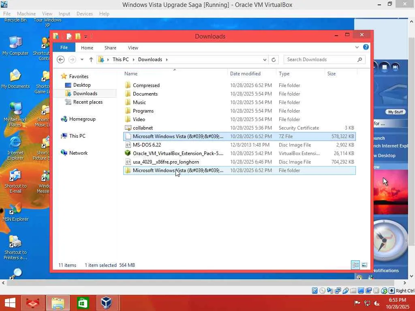Click VirtualBox hard disk activity indicator
This screenshot has height=311, width=415.
[x=314, y=291]
